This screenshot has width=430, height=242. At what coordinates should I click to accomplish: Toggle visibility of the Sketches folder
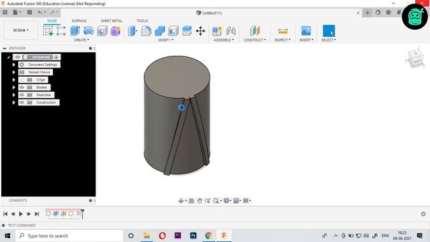pos(22,95)
